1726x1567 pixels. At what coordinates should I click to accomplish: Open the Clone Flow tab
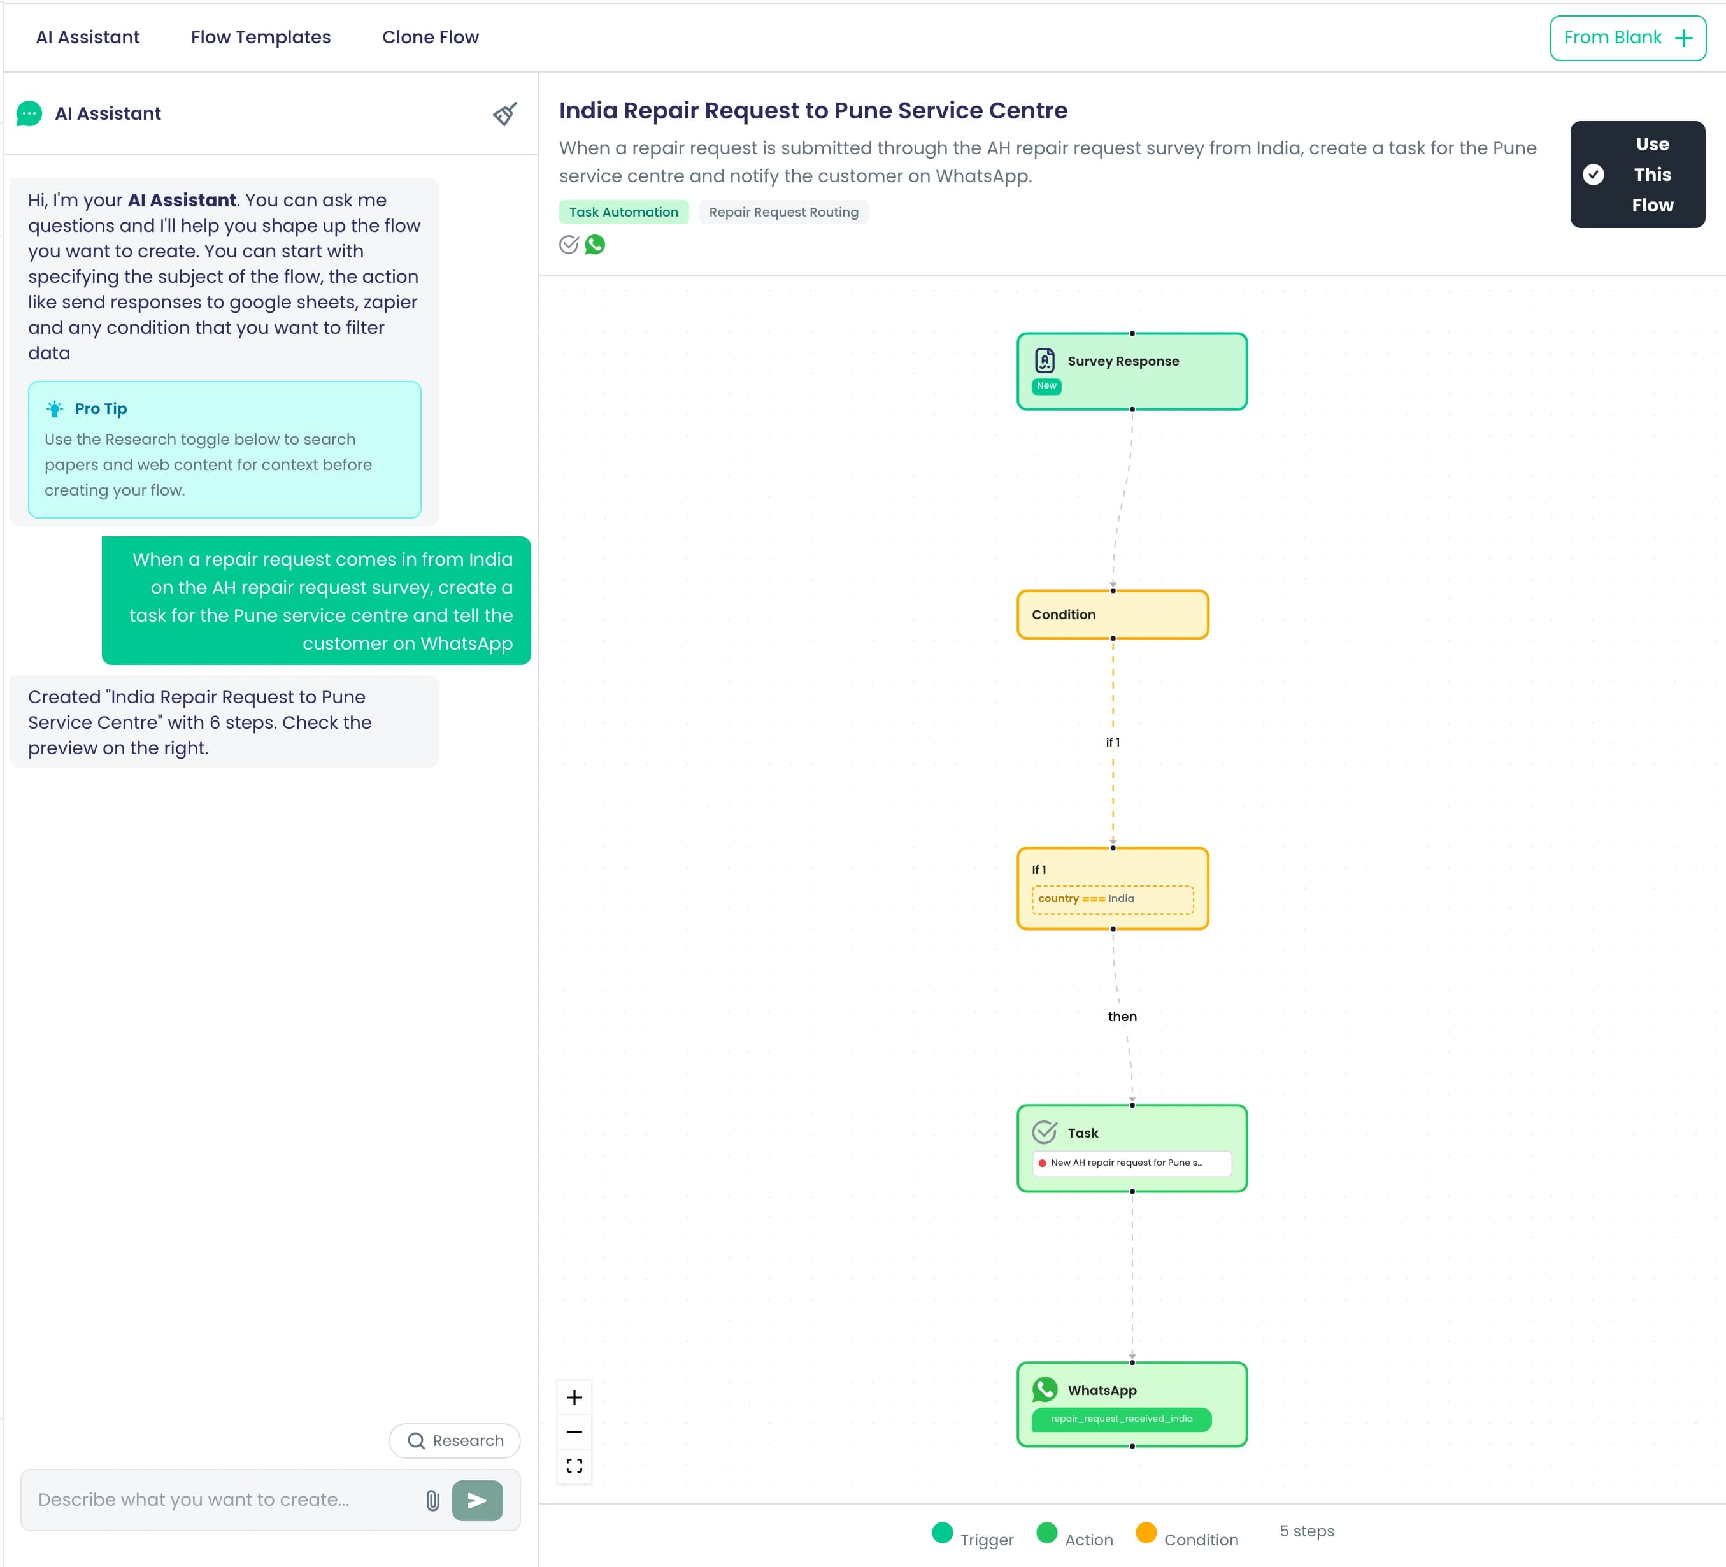click(430, 37)
